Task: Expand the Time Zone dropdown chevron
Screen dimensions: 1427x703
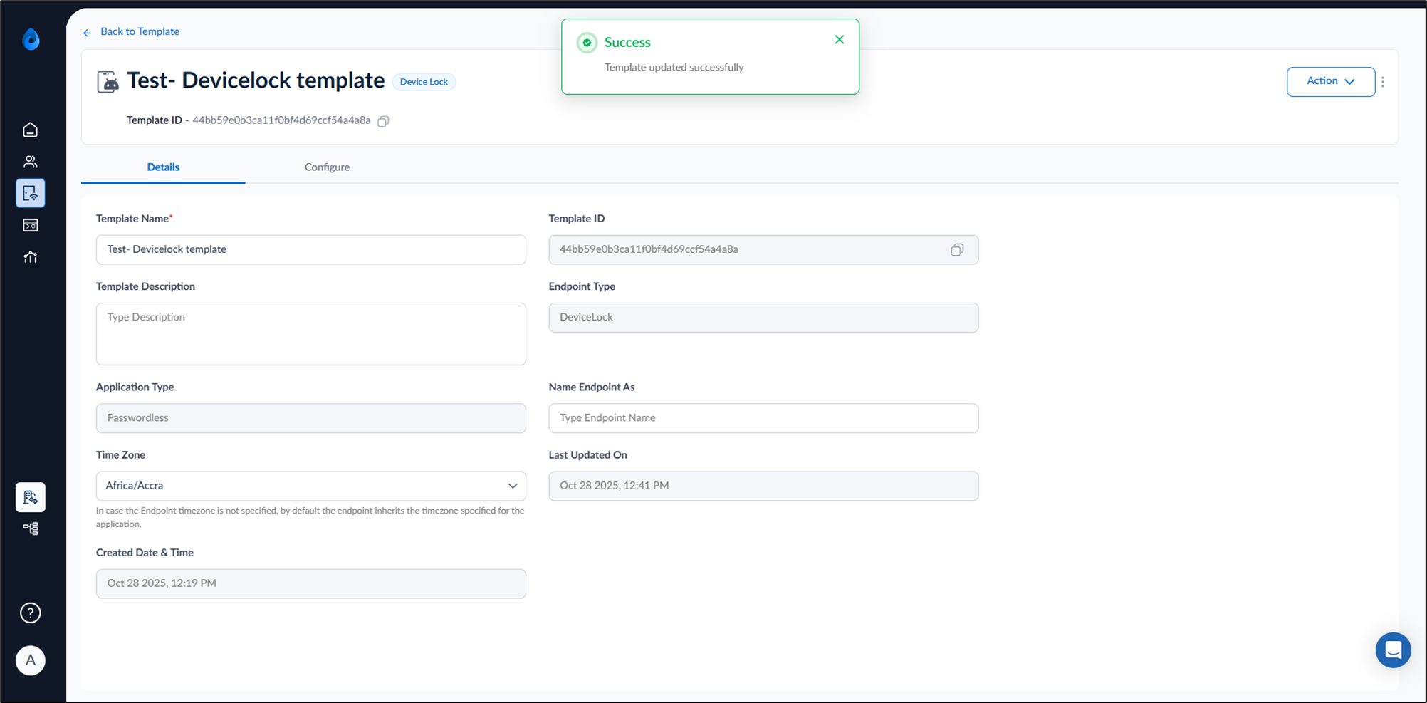Action: click(x=513, y=486)
